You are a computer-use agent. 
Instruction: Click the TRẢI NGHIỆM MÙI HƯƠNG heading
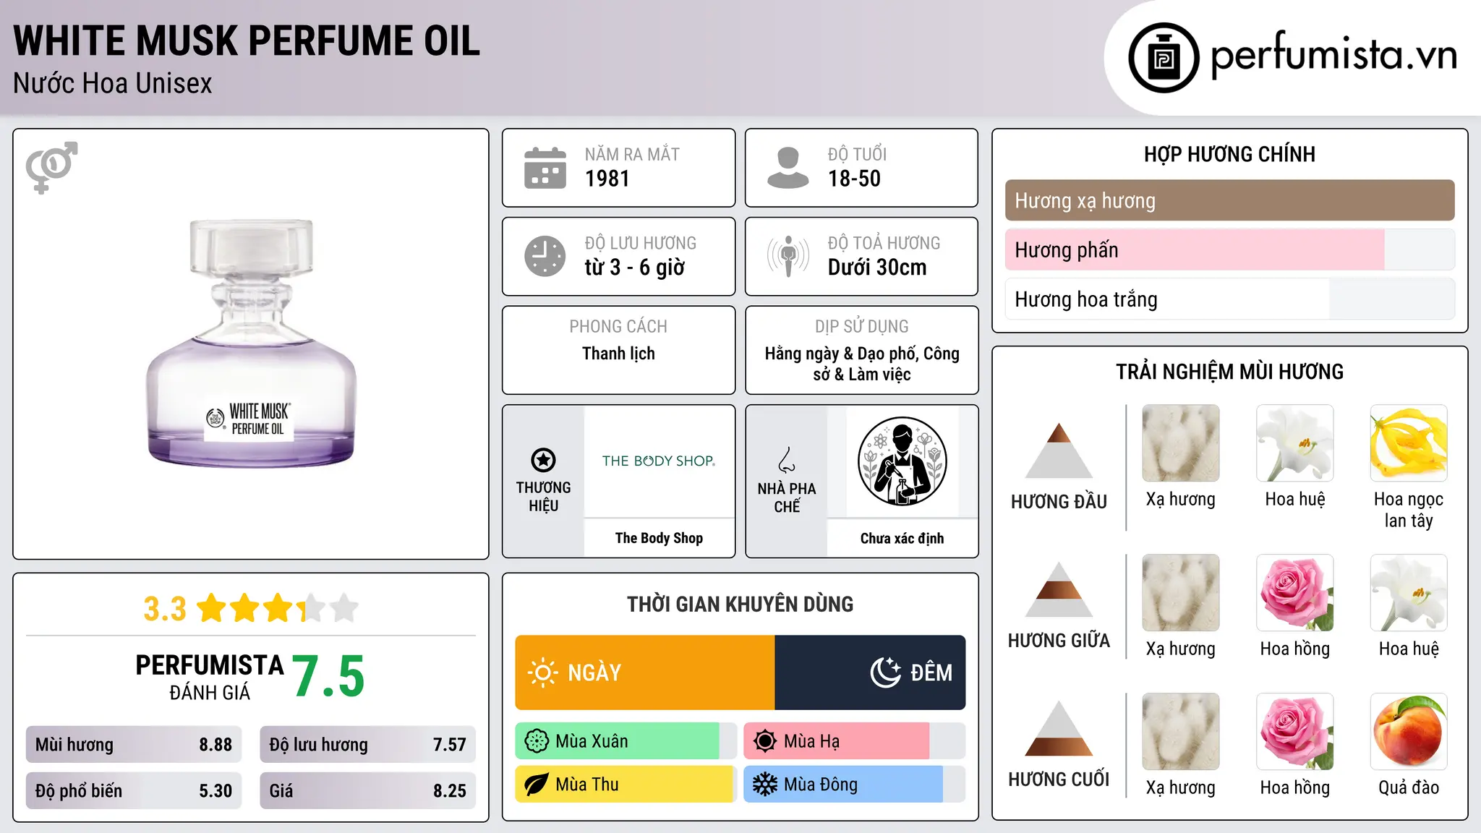tap(1229, 372)
